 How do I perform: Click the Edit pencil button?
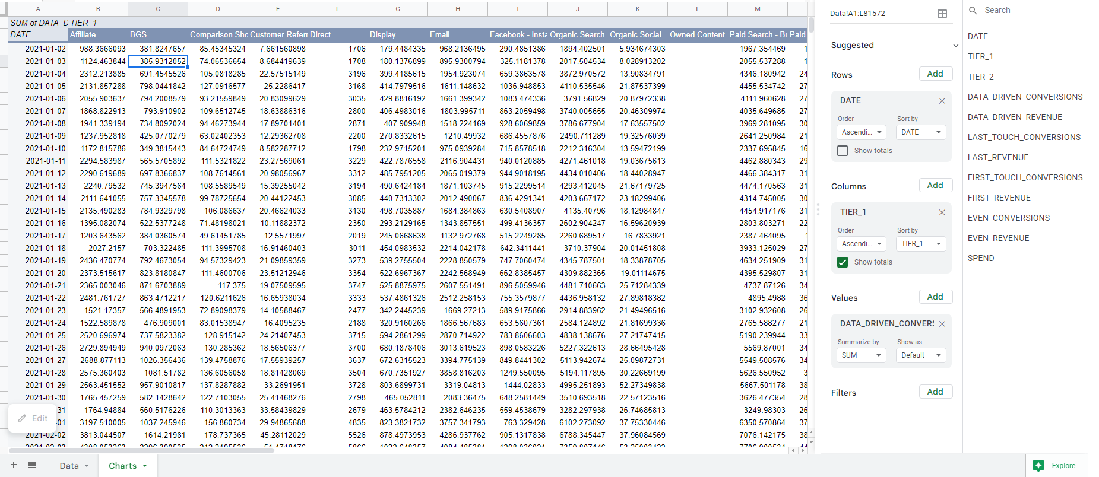click(x=33, y=418)
